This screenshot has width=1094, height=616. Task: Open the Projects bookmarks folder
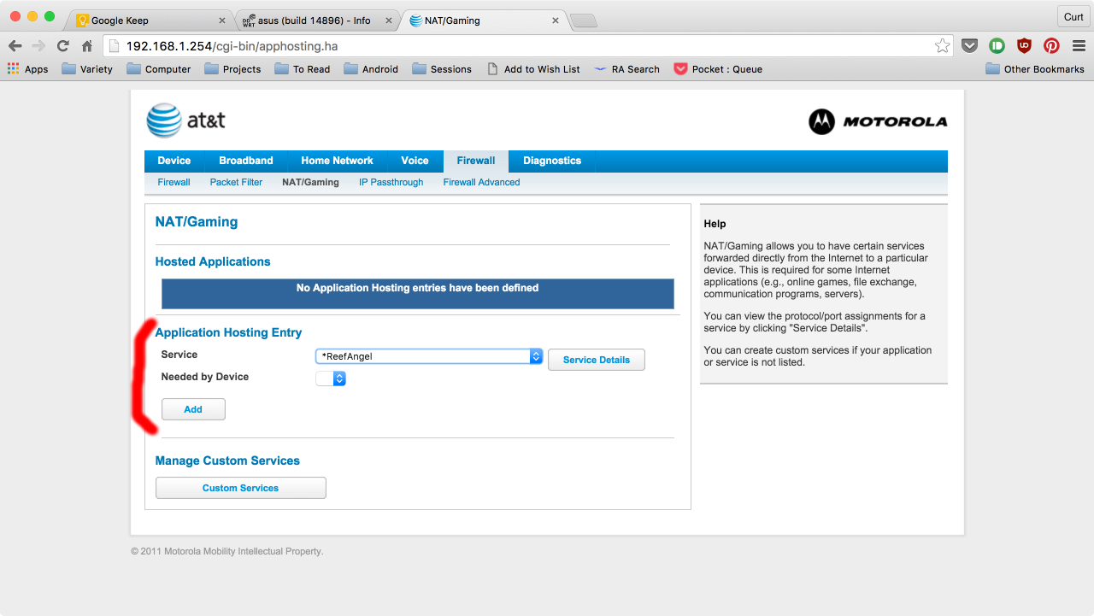232,69
